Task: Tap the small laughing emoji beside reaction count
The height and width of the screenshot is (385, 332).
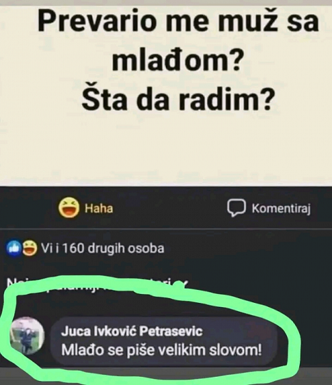Action: [29, 248]
